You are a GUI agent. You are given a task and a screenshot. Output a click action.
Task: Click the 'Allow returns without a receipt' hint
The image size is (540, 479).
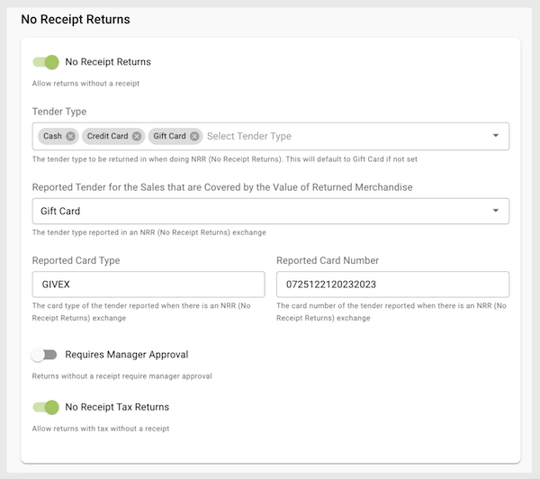tap(85, 84)
